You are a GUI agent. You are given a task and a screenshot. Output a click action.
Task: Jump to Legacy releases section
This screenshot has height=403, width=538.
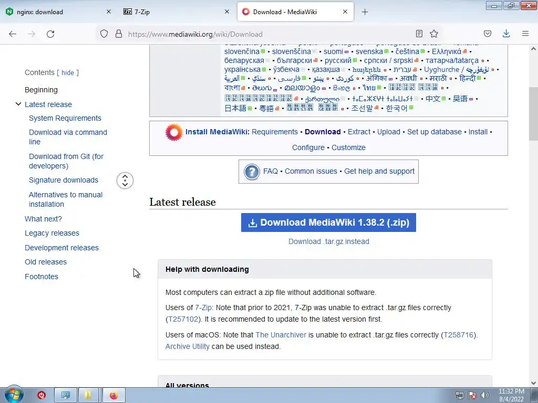(x=52, y=233)
